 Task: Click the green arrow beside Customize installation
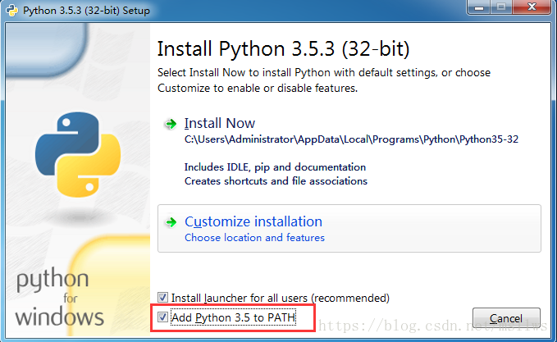pos(171,222)
